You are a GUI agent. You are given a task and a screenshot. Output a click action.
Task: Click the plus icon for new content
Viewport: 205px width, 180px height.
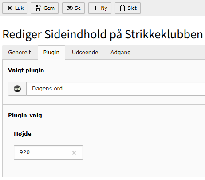(x=96, y=8)
